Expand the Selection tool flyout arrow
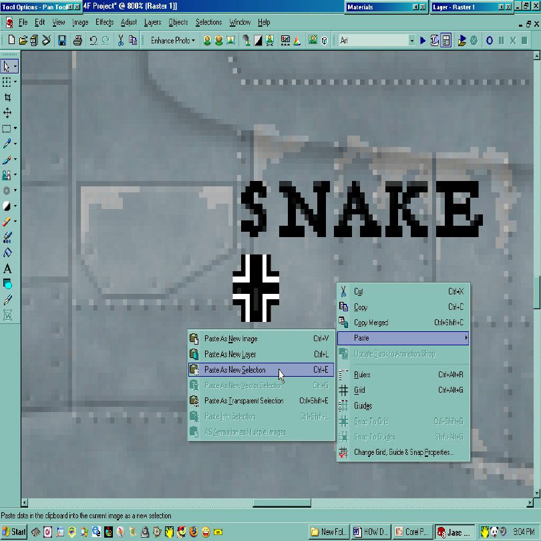541x541 pixels. 15,128
